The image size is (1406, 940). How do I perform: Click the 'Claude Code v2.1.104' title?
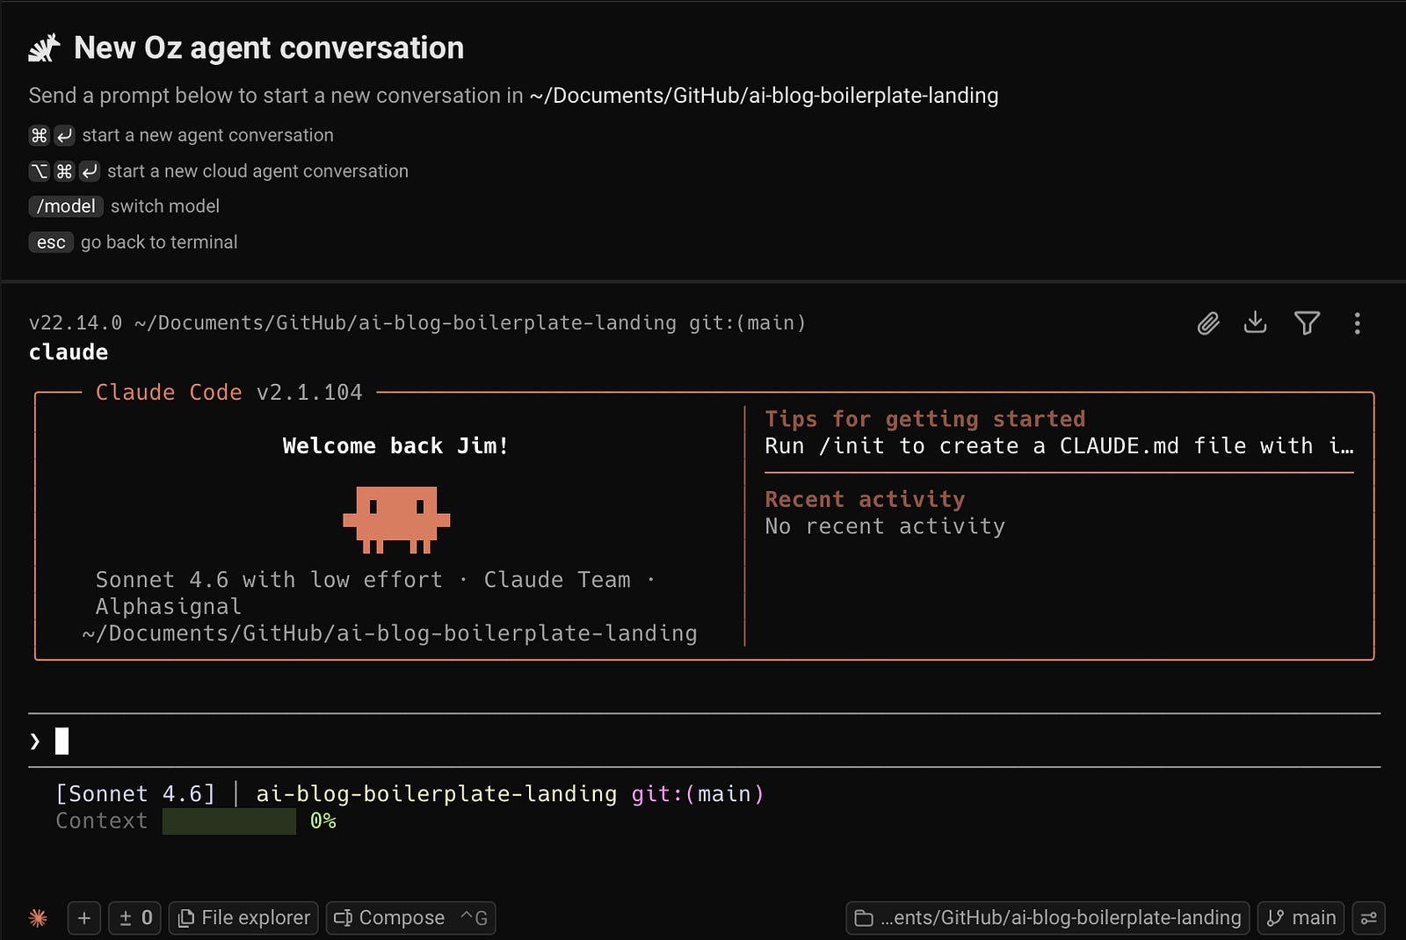pyautogui.click(x=228, y=393)
